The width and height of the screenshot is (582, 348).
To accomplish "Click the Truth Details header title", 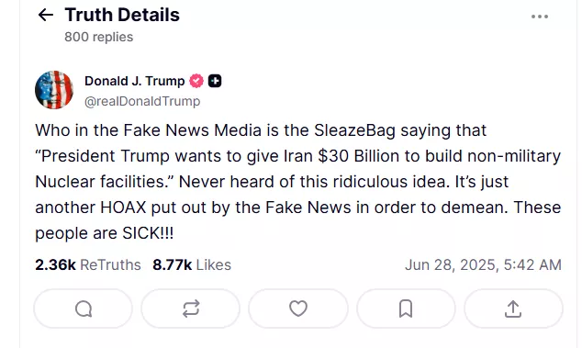I will (122, 15).
